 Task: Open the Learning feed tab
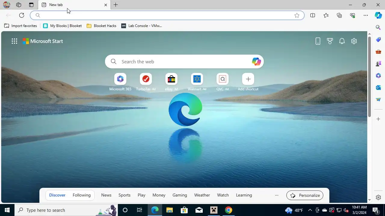click(244, 195)
